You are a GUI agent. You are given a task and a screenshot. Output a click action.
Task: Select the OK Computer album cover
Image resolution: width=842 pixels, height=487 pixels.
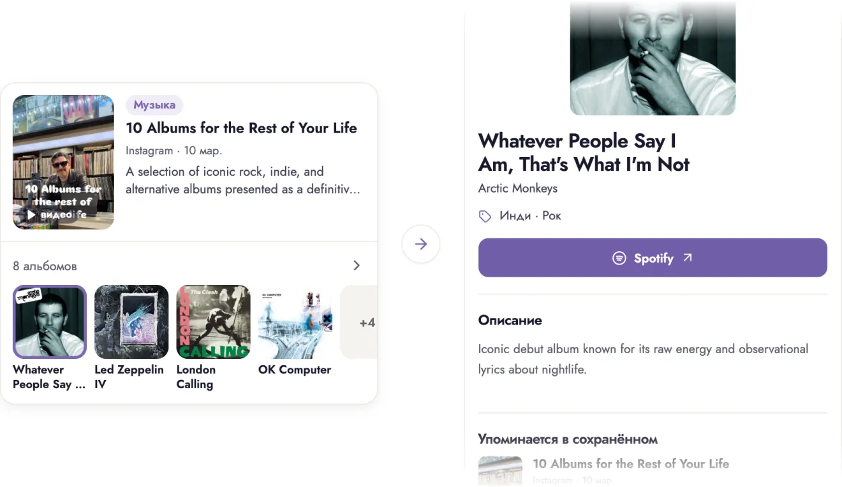(295, 322)
